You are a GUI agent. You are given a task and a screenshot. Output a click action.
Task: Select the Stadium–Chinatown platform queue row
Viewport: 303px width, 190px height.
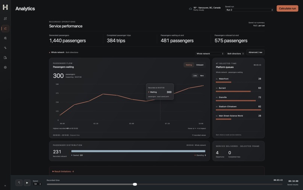coord(238,108)
